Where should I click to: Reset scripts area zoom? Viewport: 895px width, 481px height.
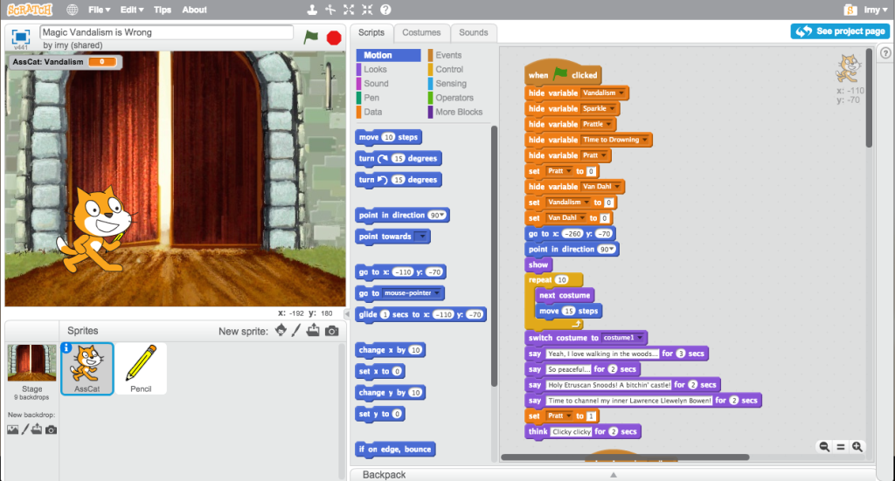tap(841, 447)
